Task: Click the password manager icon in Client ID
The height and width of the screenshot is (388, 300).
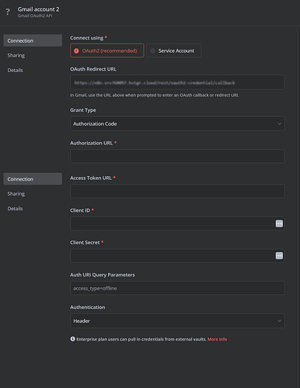Action: tap(279, 223)
